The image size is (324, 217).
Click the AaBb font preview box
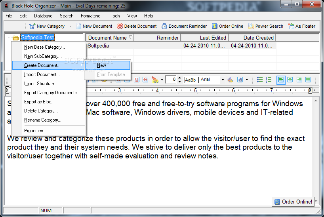click(x=192, y=80)
